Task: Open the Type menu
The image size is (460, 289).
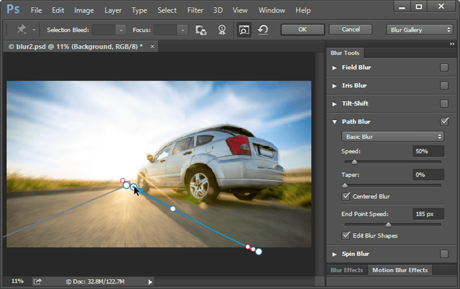Action: click(139, 11)
